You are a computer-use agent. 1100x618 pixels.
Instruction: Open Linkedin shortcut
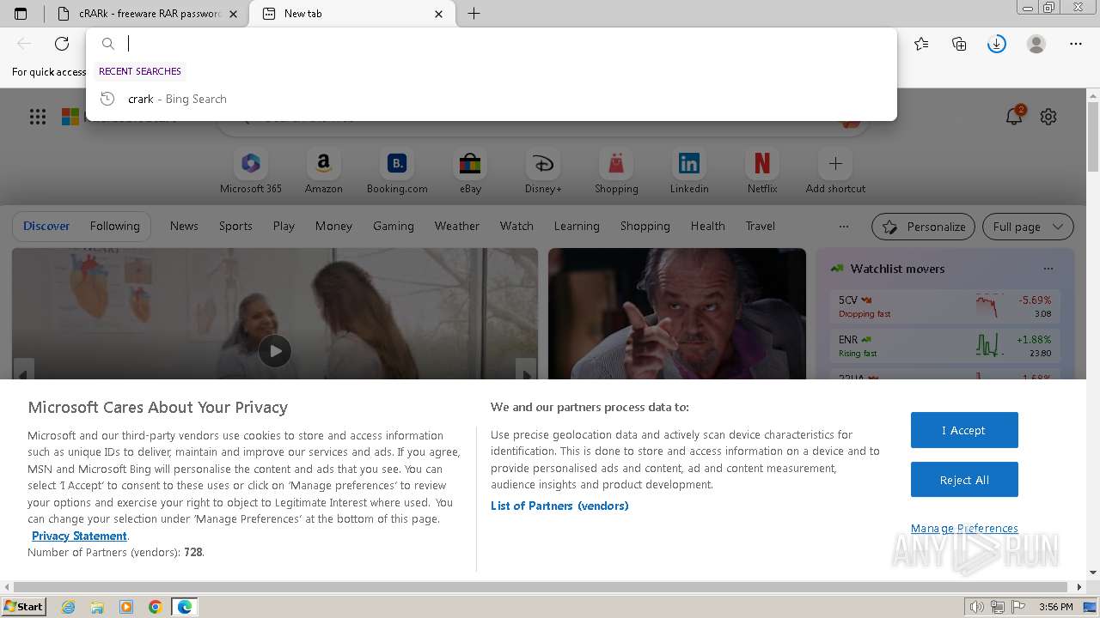pyautogui.click(x=689, y=173)
